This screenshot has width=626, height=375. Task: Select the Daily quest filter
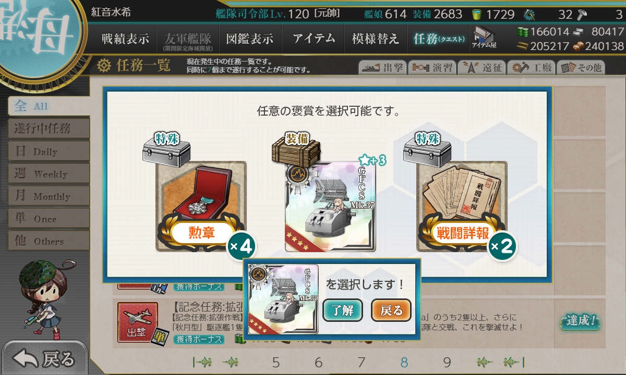[x=49, y=152]
